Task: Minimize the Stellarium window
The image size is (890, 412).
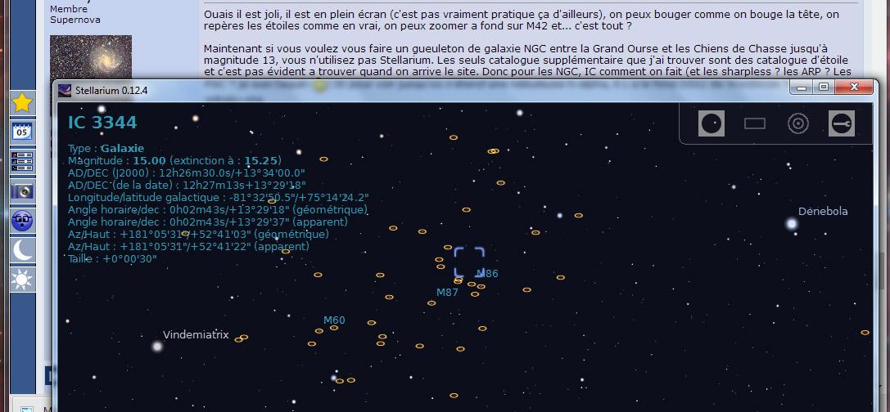Action: (x=802, y=87)
